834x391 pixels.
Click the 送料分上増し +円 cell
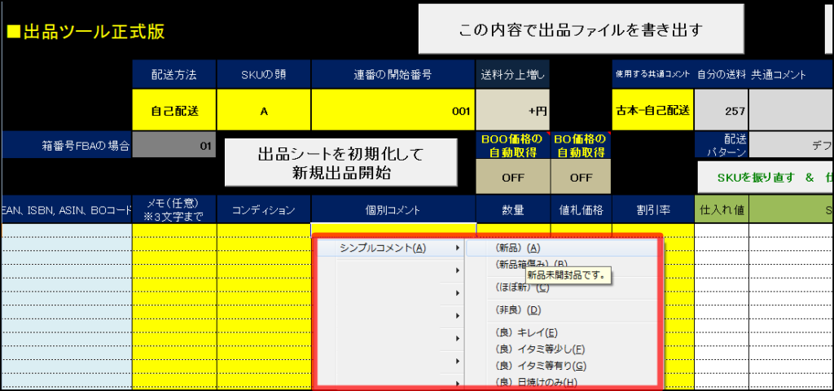[x=512, y=110]
